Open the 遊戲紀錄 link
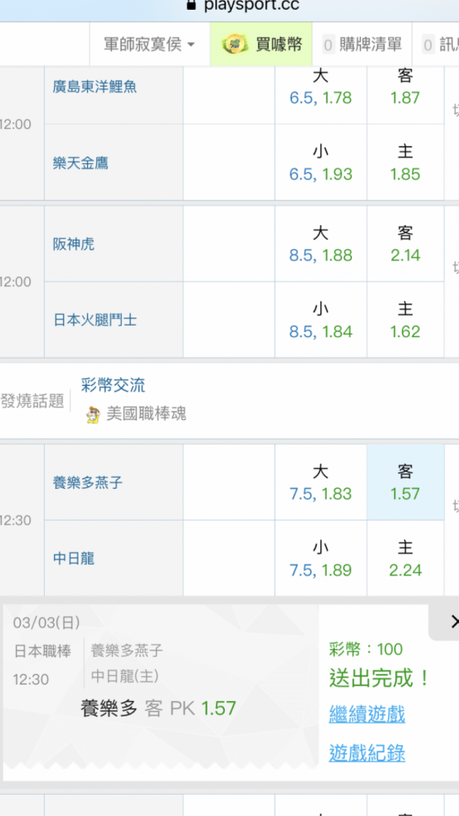Viewport: 459px width, 816px height. coord(367,752)
